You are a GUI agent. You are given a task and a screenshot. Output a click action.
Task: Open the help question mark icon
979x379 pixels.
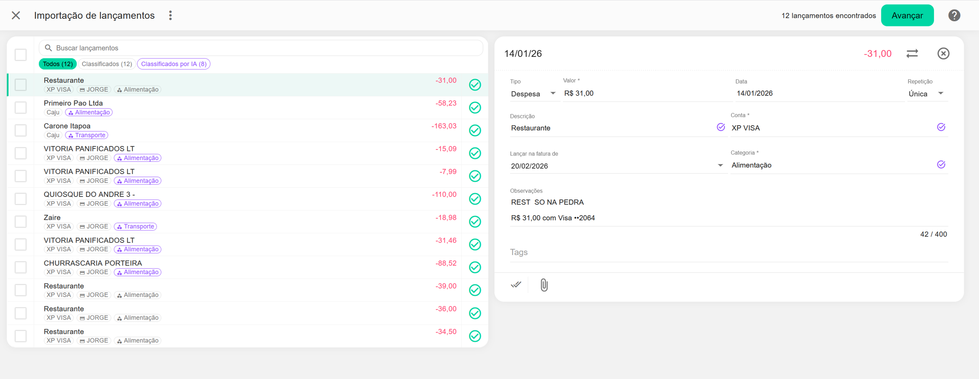coord(954,16)
